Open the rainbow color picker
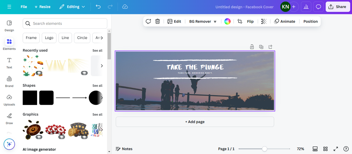The image size is (352, 154). 227,21
